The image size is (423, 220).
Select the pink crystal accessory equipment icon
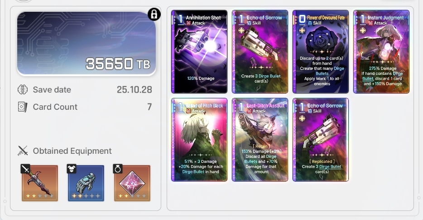coord(132,183)
